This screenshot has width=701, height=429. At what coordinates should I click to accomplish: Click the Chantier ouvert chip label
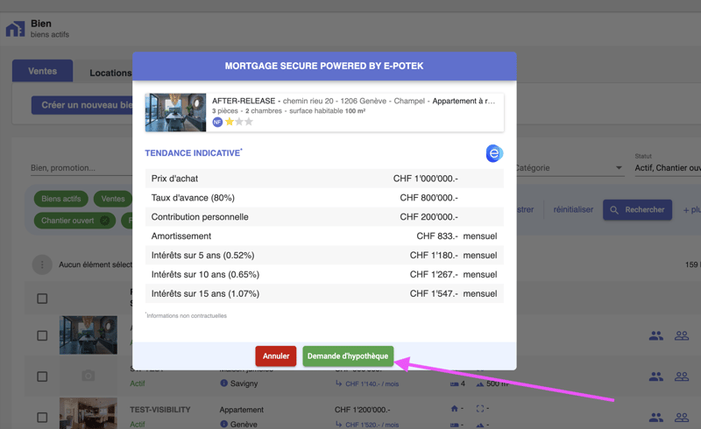pyautogui.click(x=67, y=221)
